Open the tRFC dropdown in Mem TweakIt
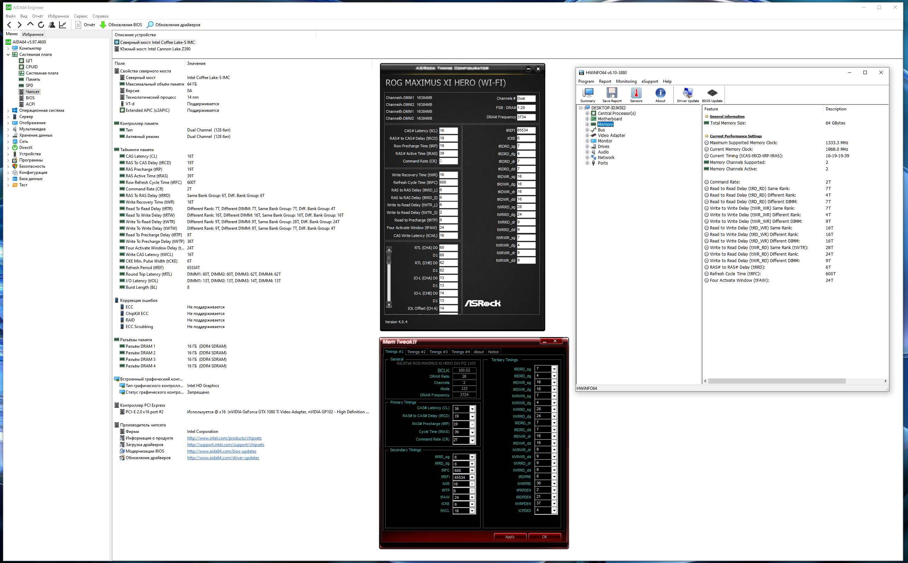 click(472, 471)
